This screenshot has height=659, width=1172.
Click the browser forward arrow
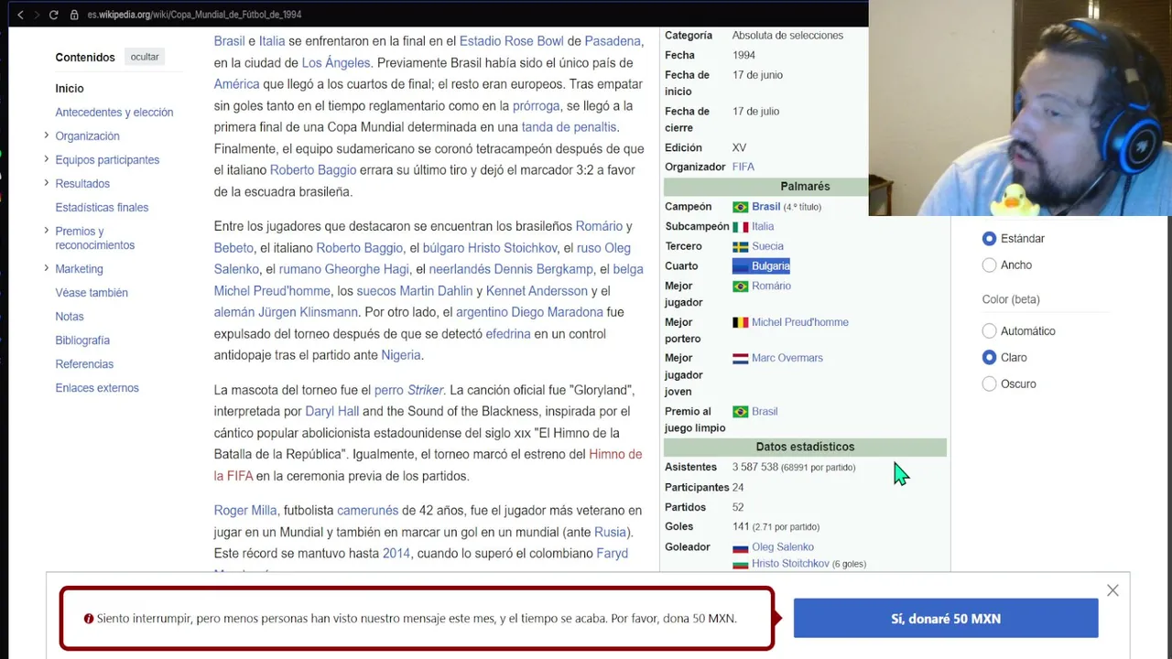37,15
